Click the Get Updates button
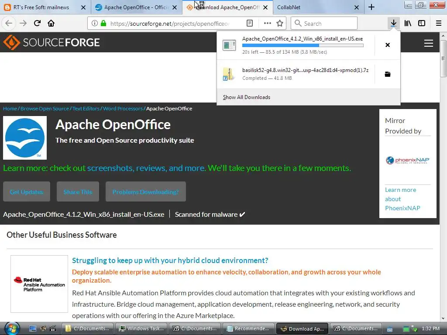447x335 pixels. (27, 192)
